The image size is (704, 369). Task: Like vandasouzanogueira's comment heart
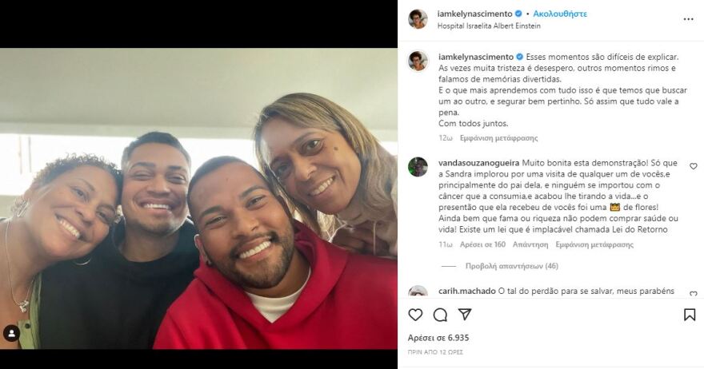[x=694, y=166]
